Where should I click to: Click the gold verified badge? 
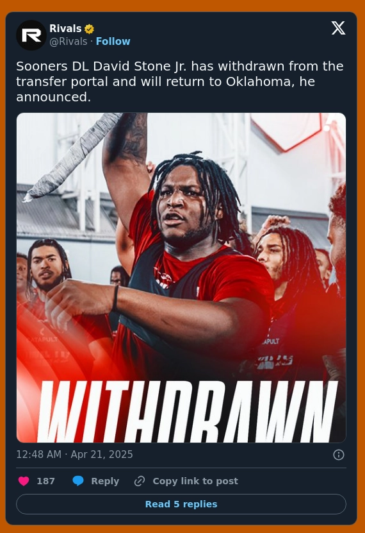[x=89, y=30]
